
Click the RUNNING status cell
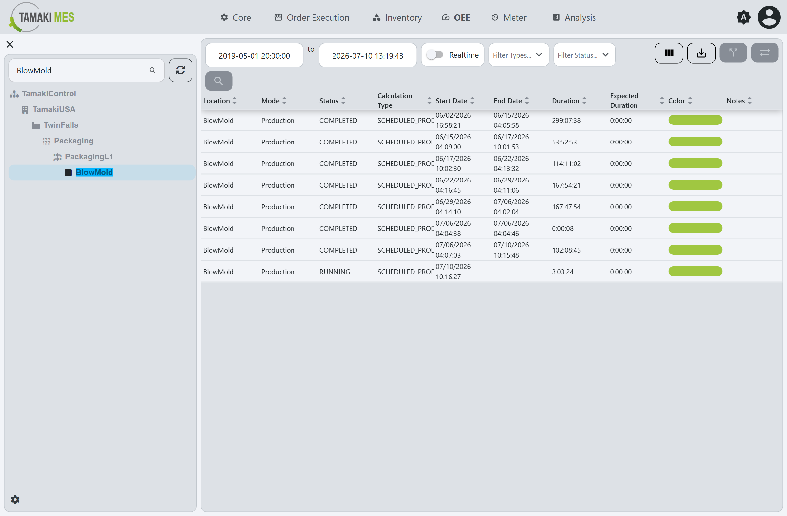click(x=335, y=272)
